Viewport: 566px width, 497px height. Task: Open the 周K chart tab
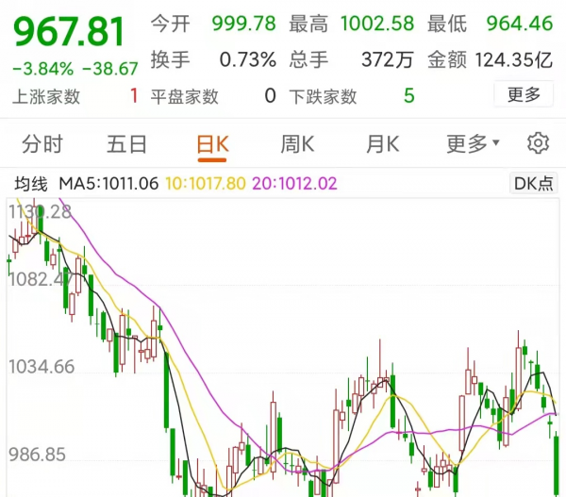point(297,144)
